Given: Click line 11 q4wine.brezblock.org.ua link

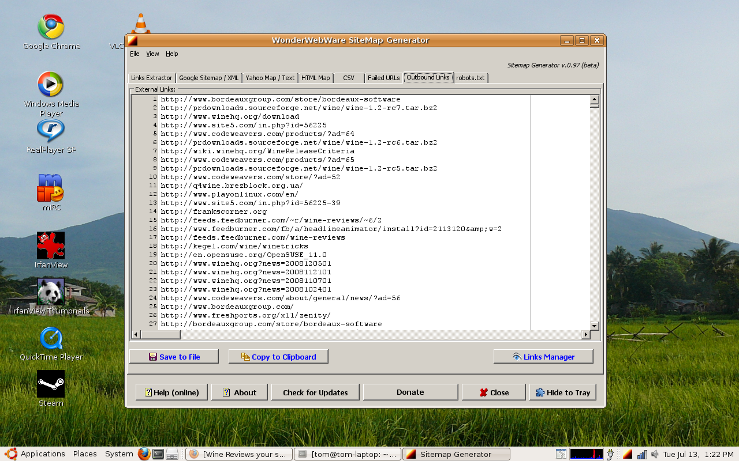Looking at the screenshot, I should pos(232,186).
